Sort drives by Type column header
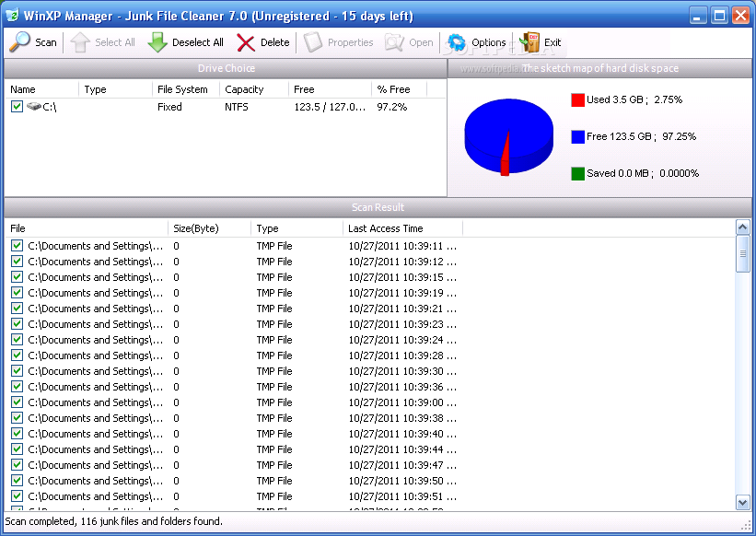 tap(115, 89)
